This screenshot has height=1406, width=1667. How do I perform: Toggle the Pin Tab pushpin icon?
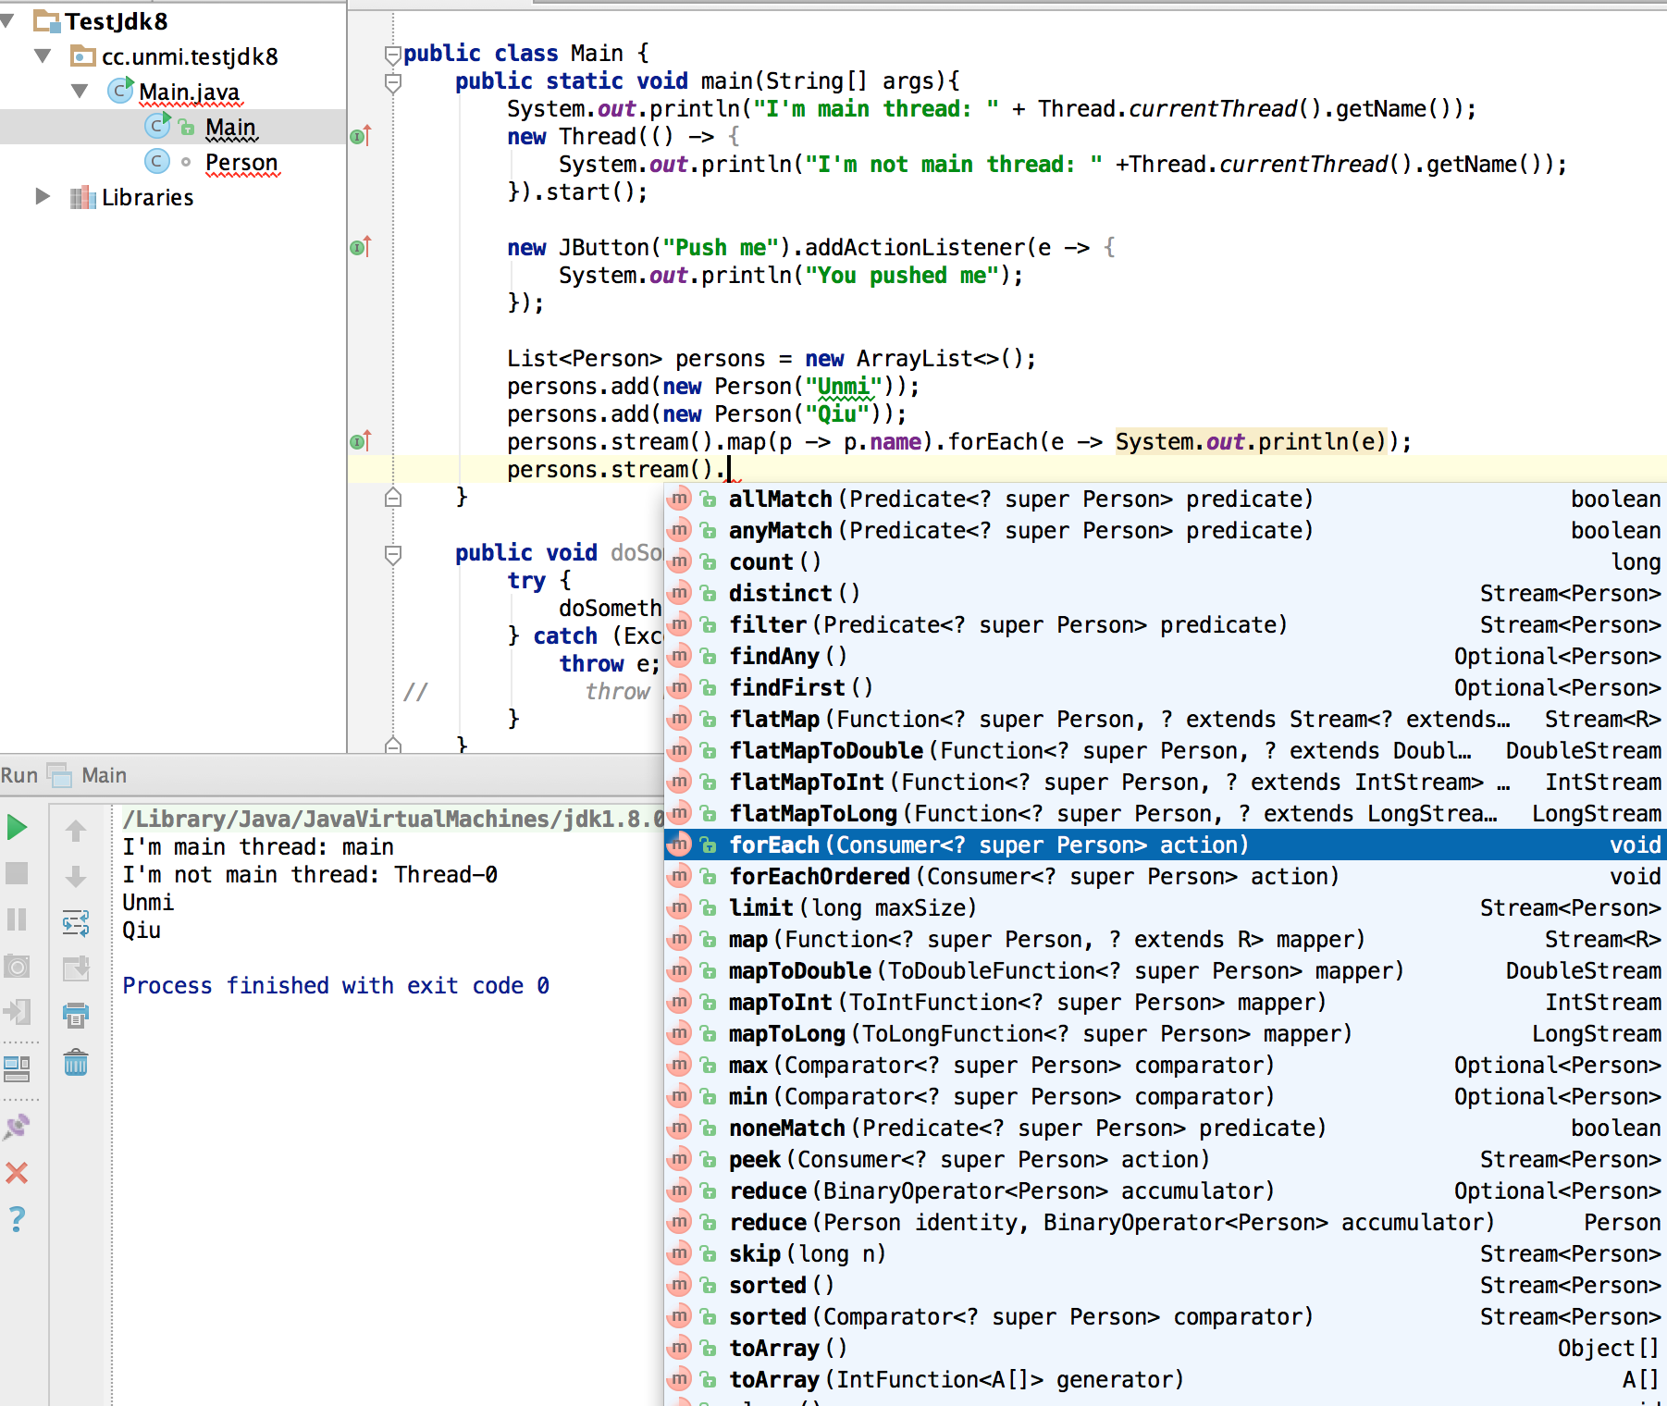coord(17,1126)
